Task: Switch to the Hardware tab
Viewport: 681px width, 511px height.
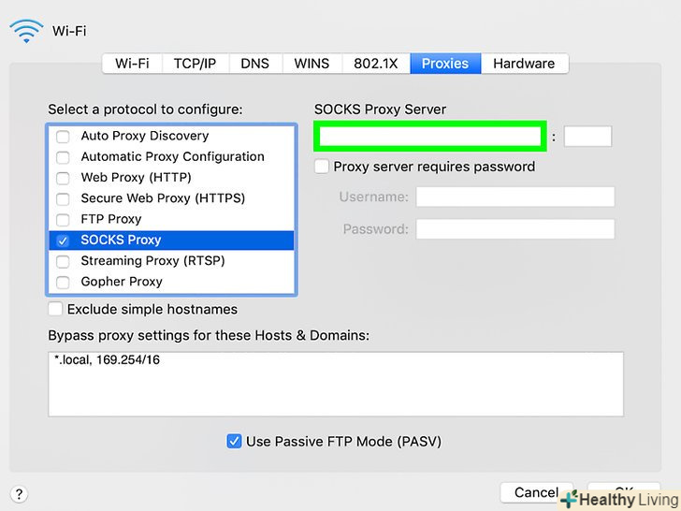Action: (524, 64)
